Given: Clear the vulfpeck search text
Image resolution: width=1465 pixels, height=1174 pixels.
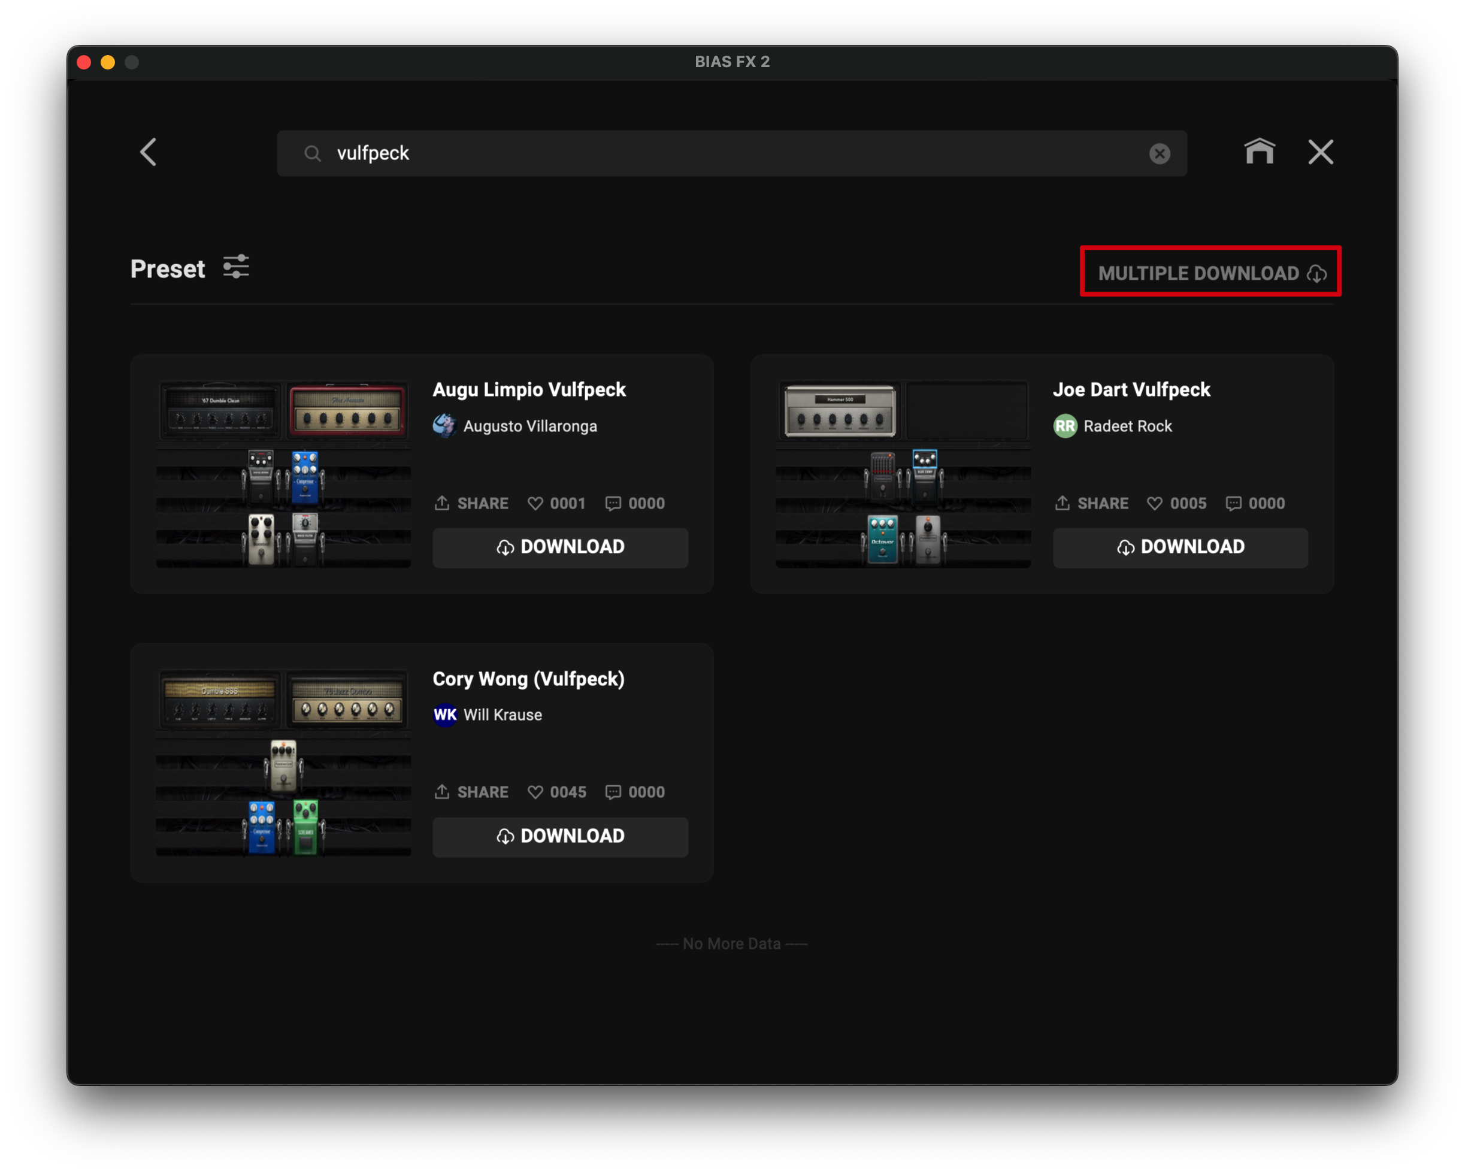Looking at the screenshot, I should coord(1159,153).
